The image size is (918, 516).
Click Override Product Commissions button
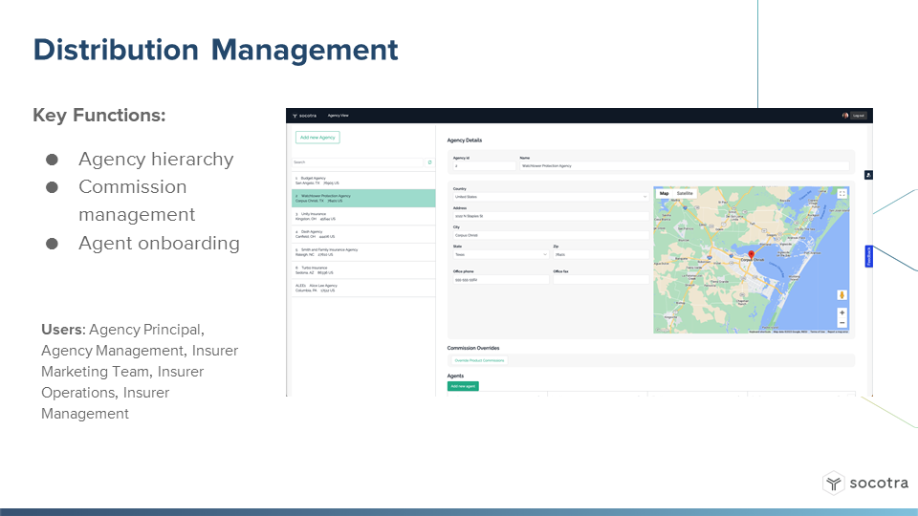[479, 360]
